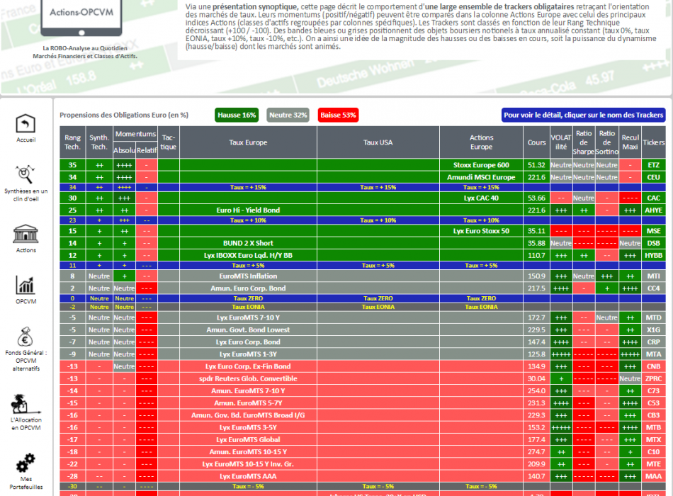Image resolution: width=673 pixels, height=496 pixels.
Task: Click the Momentums column header
Action: pyautogui.click(x=135, y=134)
